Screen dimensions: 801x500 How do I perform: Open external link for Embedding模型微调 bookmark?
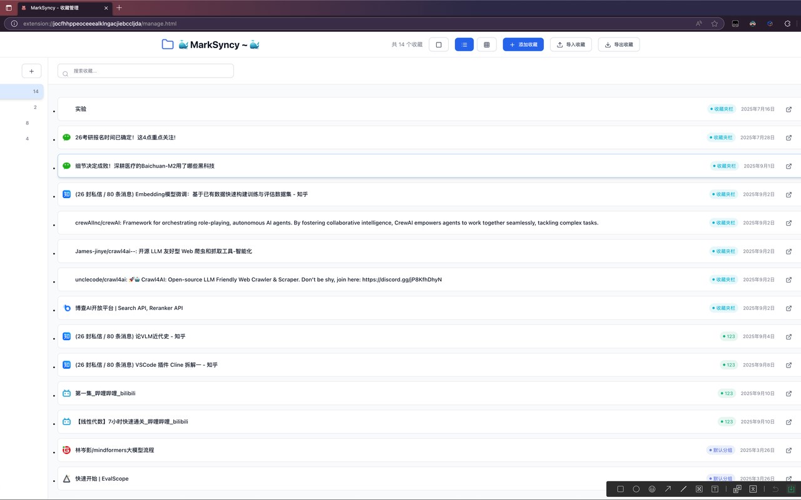788,194
